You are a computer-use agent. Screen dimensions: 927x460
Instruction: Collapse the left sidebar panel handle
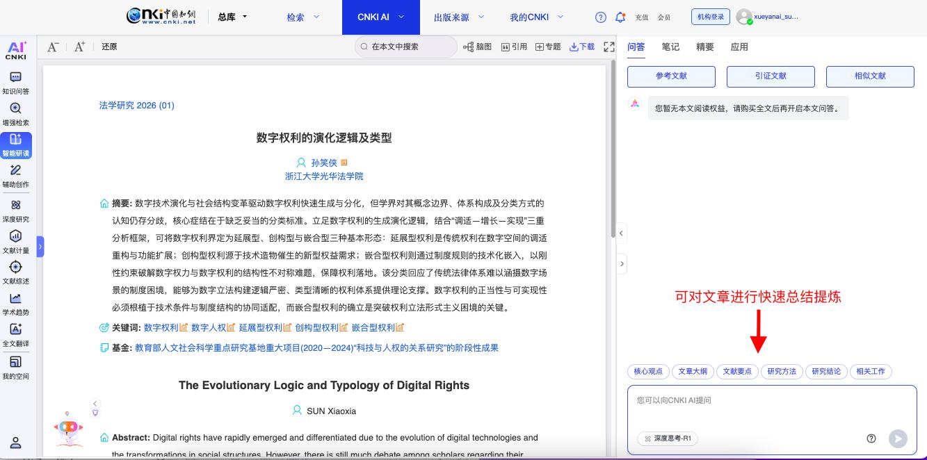pyautogui.click(x=40, y=246)
